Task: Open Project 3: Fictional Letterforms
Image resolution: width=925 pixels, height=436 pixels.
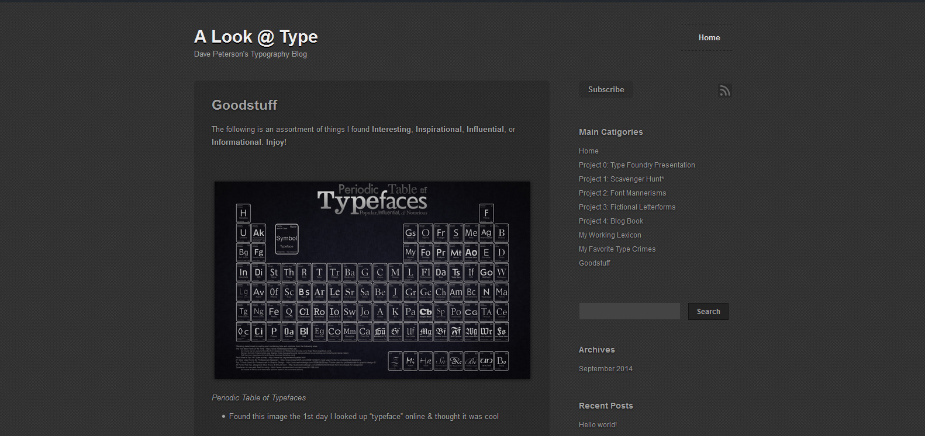Action: click(x=627, y=207)
